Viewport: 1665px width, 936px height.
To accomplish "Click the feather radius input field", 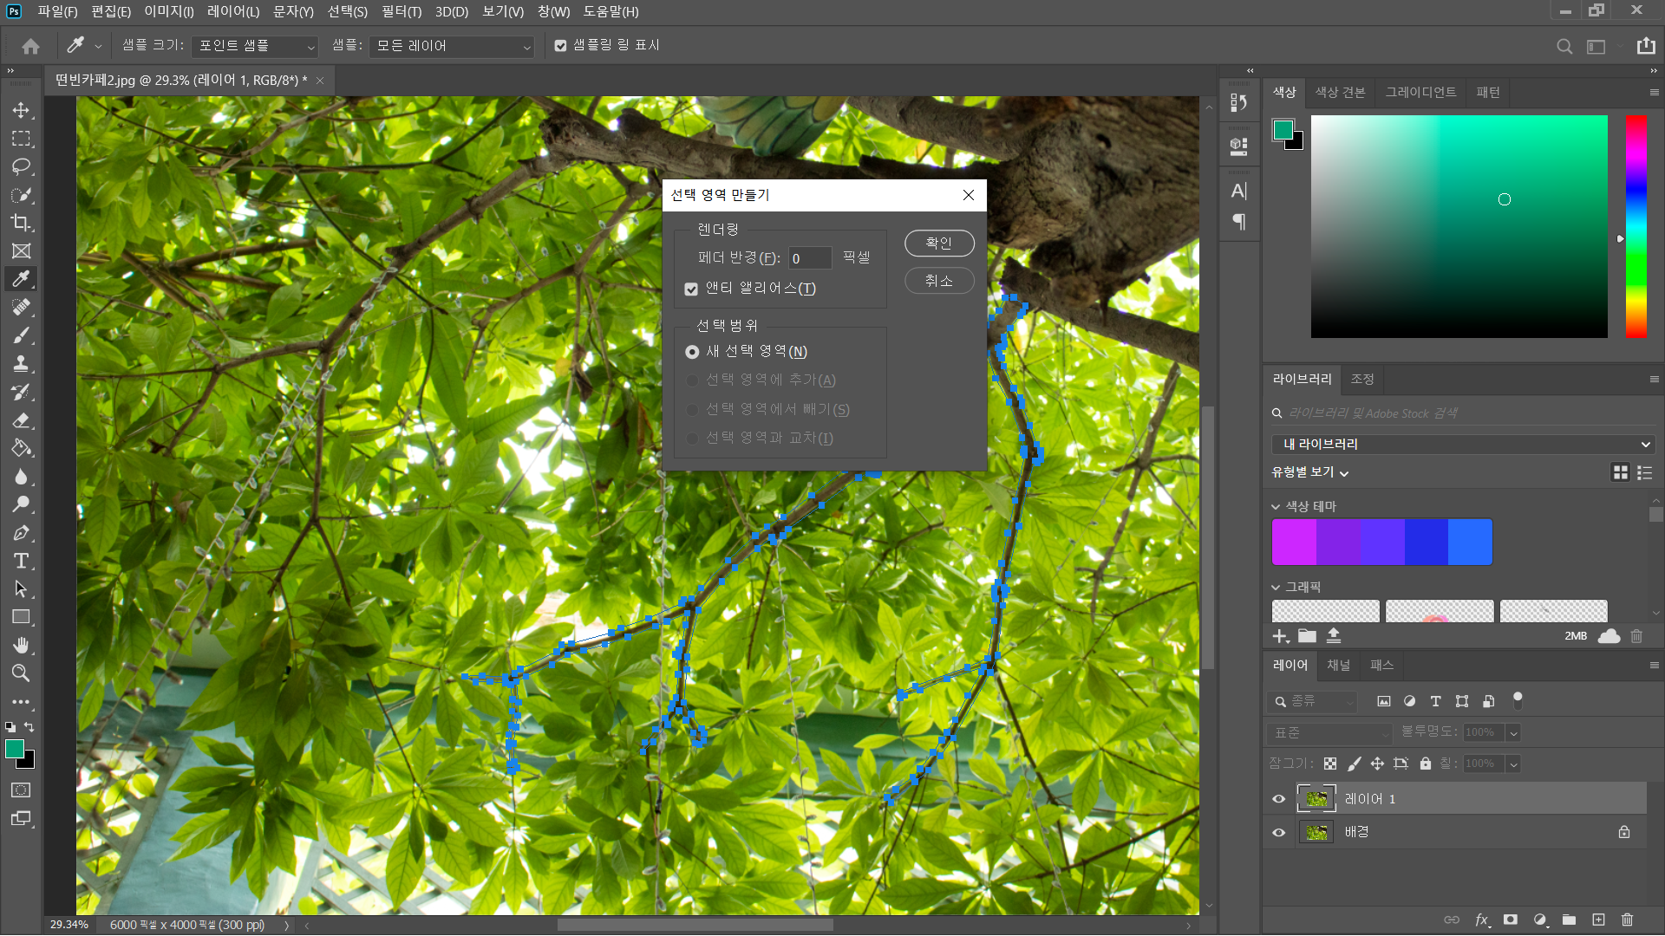I will tap(809, 258).
